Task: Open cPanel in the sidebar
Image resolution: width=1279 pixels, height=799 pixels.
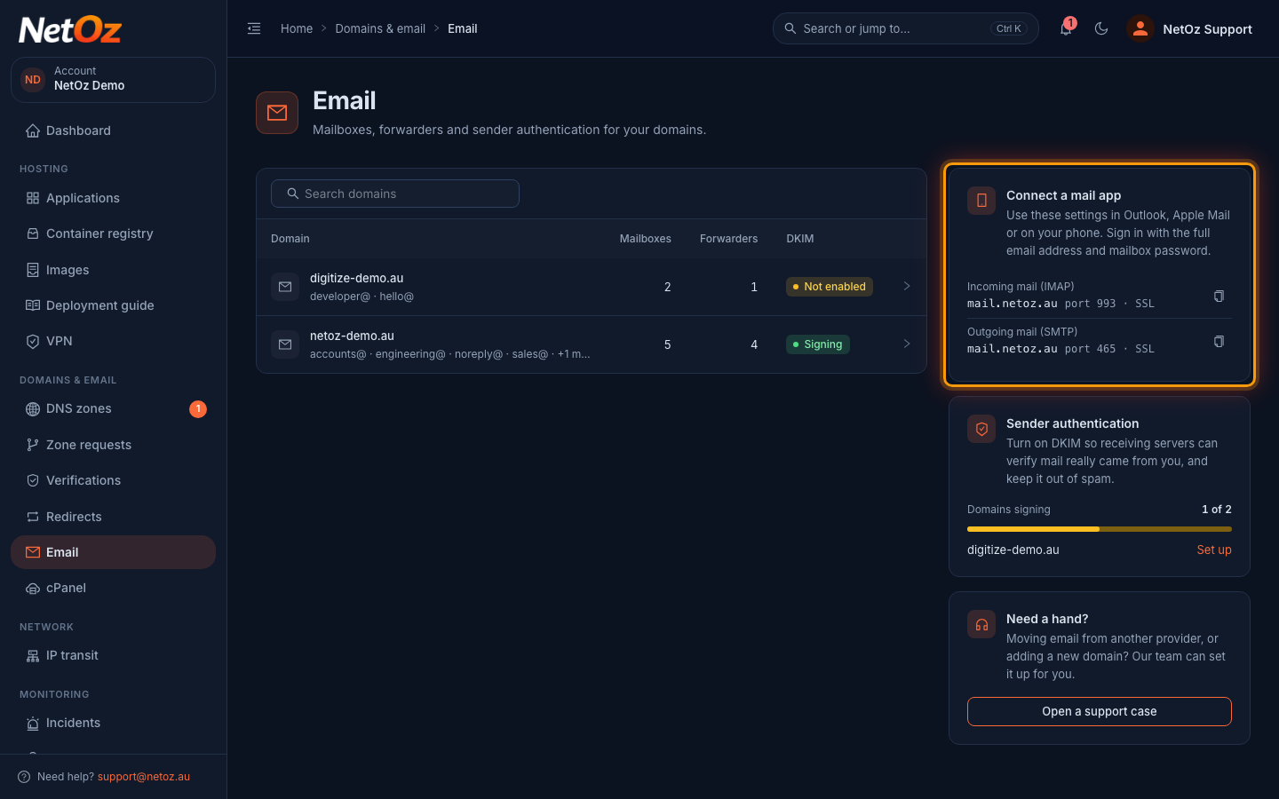Action: click(x=113, y=588)
